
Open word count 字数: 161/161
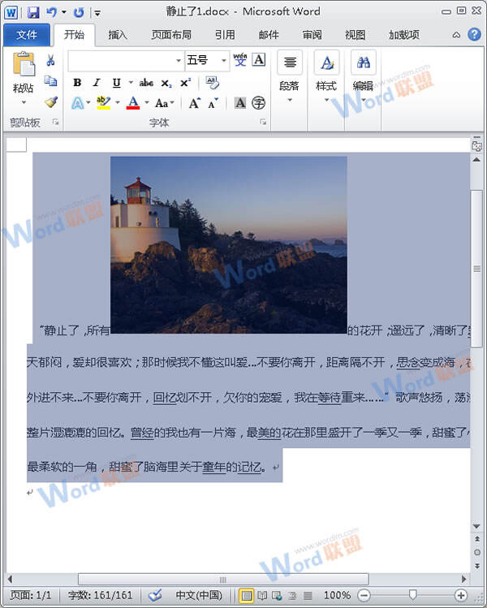pyautogui.click(x=100, y=595)
